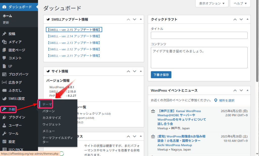
Task: Select メニュー in the 外観 submenu
Action: [x=49, y=131]
